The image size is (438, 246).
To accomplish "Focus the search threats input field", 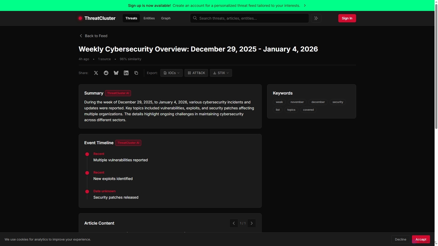I will click(x=249, y=18).
